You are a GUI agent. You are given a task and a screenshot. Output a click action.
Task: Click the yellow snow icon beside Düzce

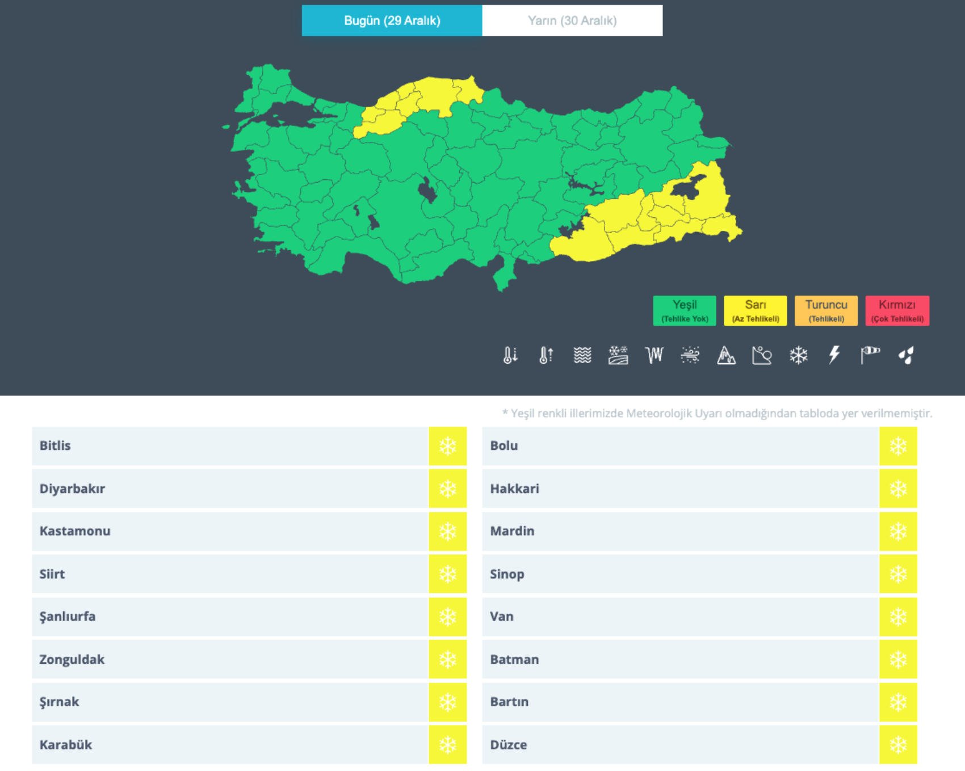898,745
